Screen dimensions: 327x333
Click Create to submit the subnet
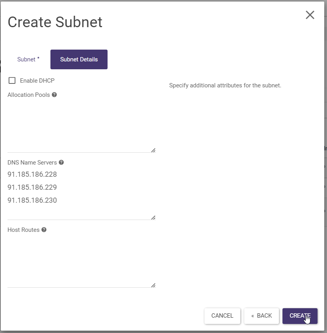point(300,316)
